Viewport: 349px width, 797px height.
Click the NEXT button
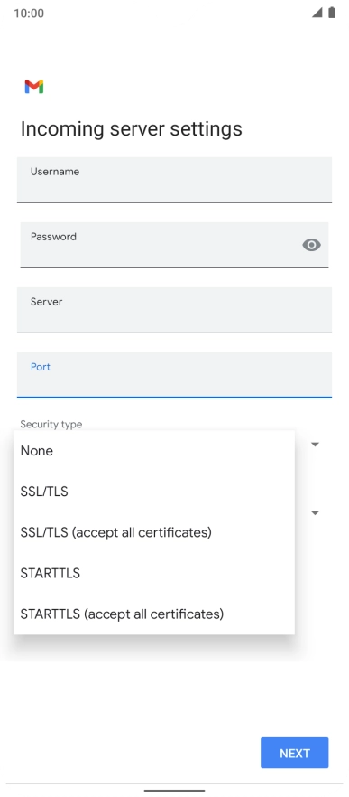pos(295,753)
